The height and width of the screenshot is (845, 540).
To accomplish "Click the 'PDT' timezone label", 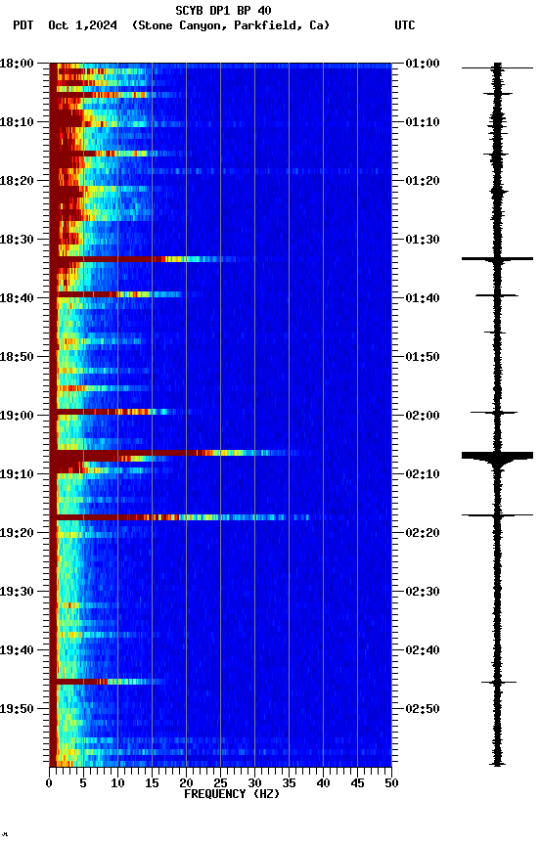I will (23, 25).
